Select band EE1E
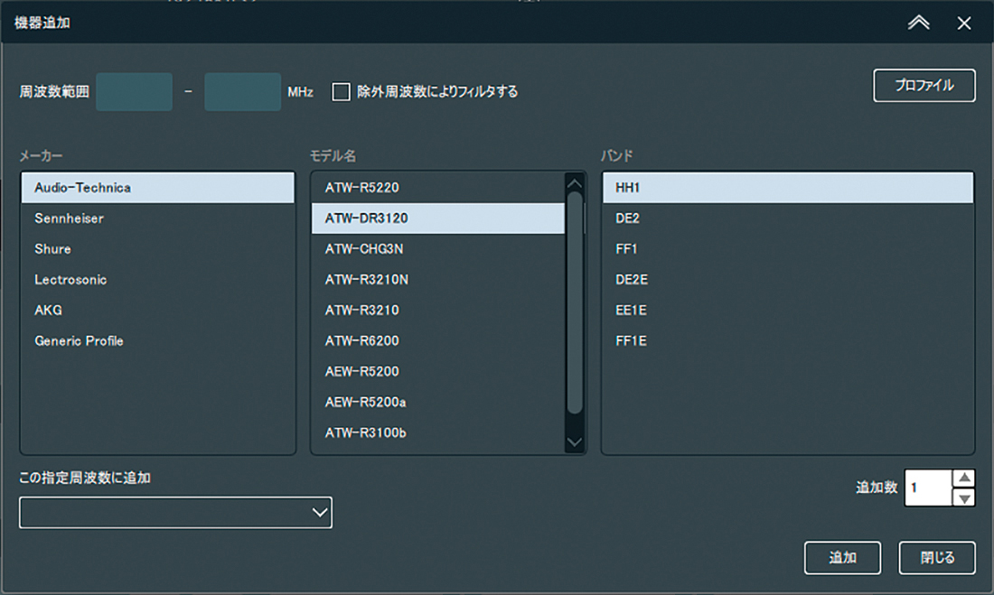The height and width of the screenshot is (595, 994). pos(787,310)
